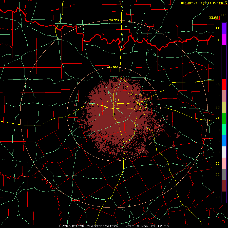Click the UK legend label
Screen dimensions: 228x228
click(x=218, y=40)
